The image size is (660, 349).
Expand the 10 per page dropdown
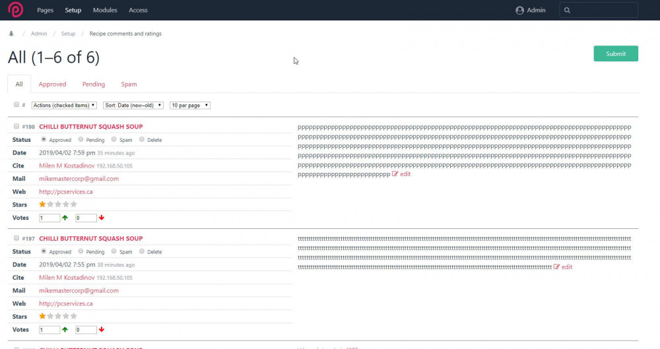tap(189, 106)
